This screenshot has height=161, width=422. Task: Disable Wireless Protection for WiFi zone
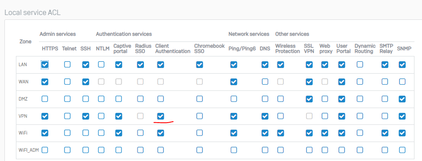280,133
